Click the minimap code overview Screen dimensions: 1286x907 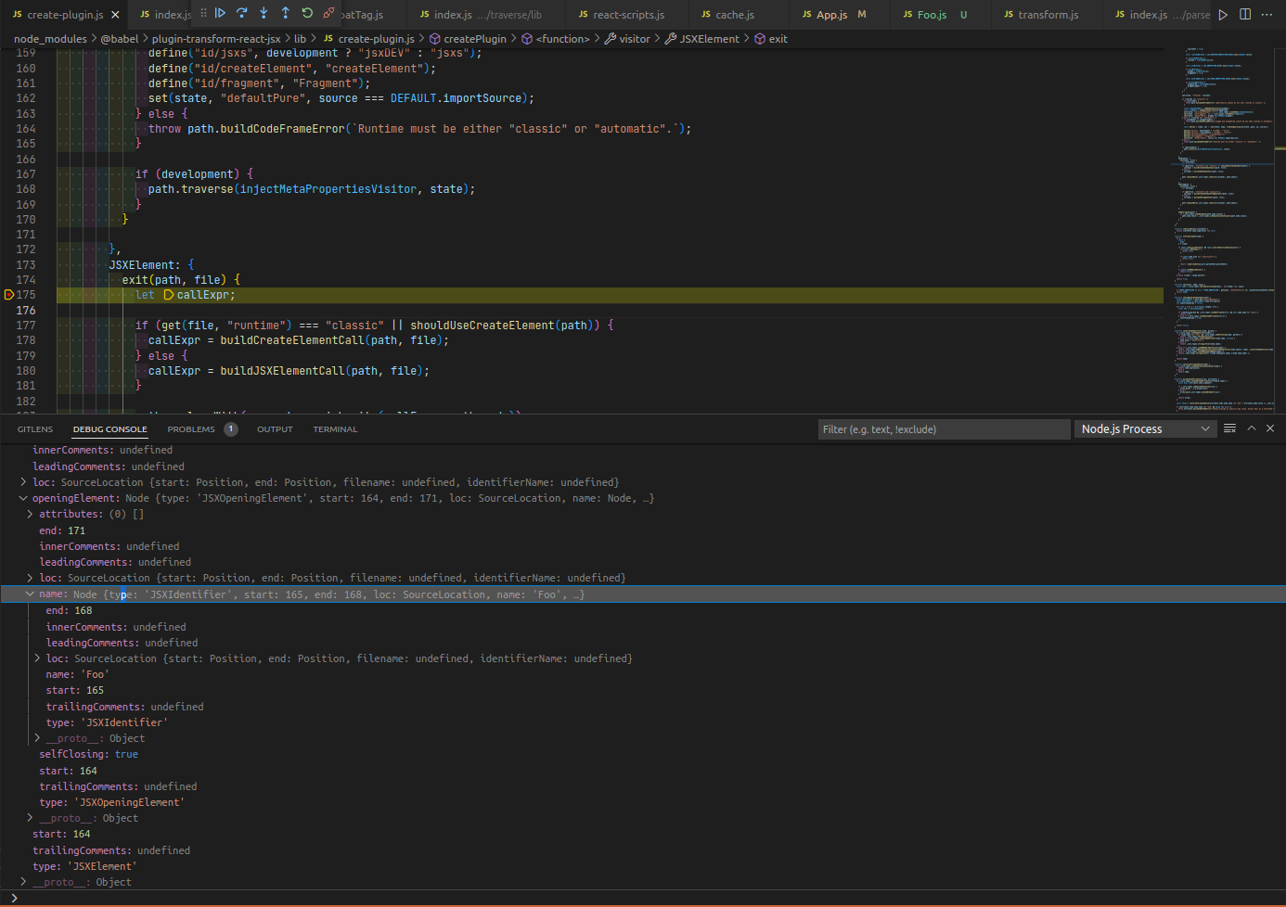click(x=1223, y=232)
